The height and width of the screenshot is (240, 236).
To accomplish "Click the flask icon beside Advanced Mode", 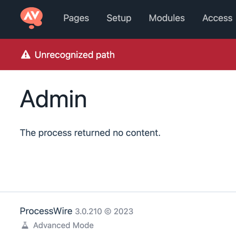I will pos(25,225).
